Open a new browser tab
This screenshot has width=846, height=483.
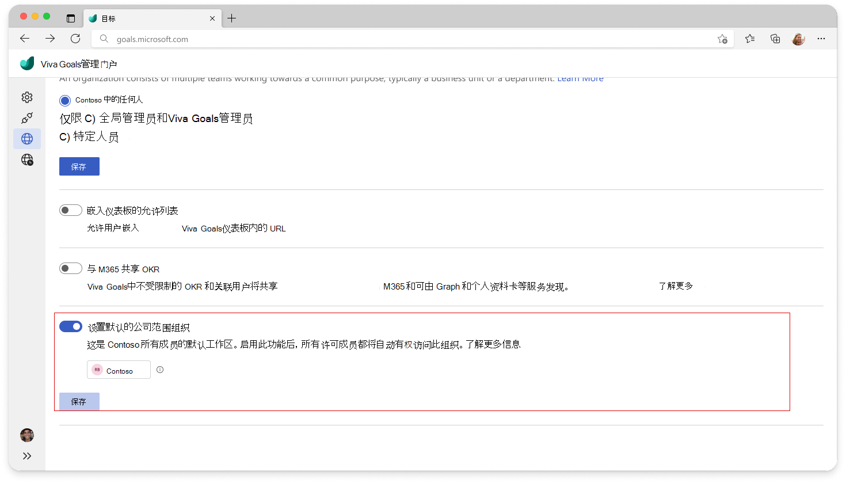coord(232,18)
